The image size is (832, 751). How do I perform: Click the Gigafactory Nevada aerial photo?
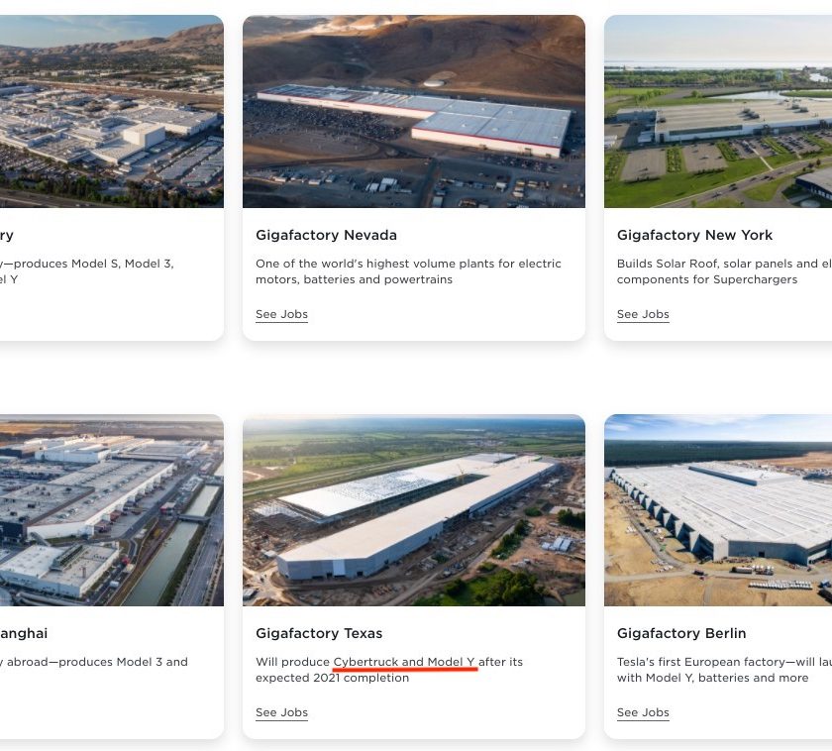pyautogui.click(x=414, y=111)
